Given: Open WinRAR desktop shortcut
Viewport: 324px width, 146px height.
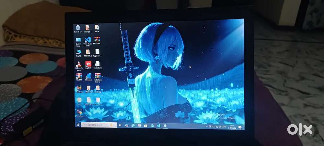Looking at the screenshot, I should (x=79, y=76).
